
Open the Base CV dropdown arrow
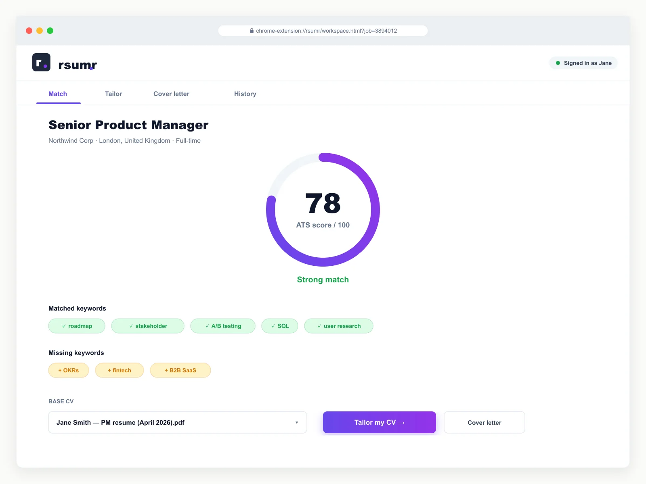(x=297, y=422)
